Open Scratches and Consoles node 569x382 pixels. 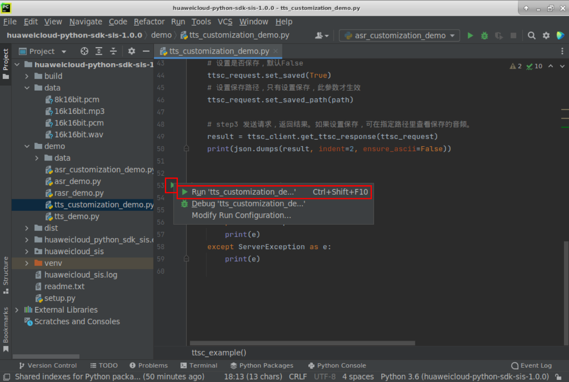click(x=77, y=321)
